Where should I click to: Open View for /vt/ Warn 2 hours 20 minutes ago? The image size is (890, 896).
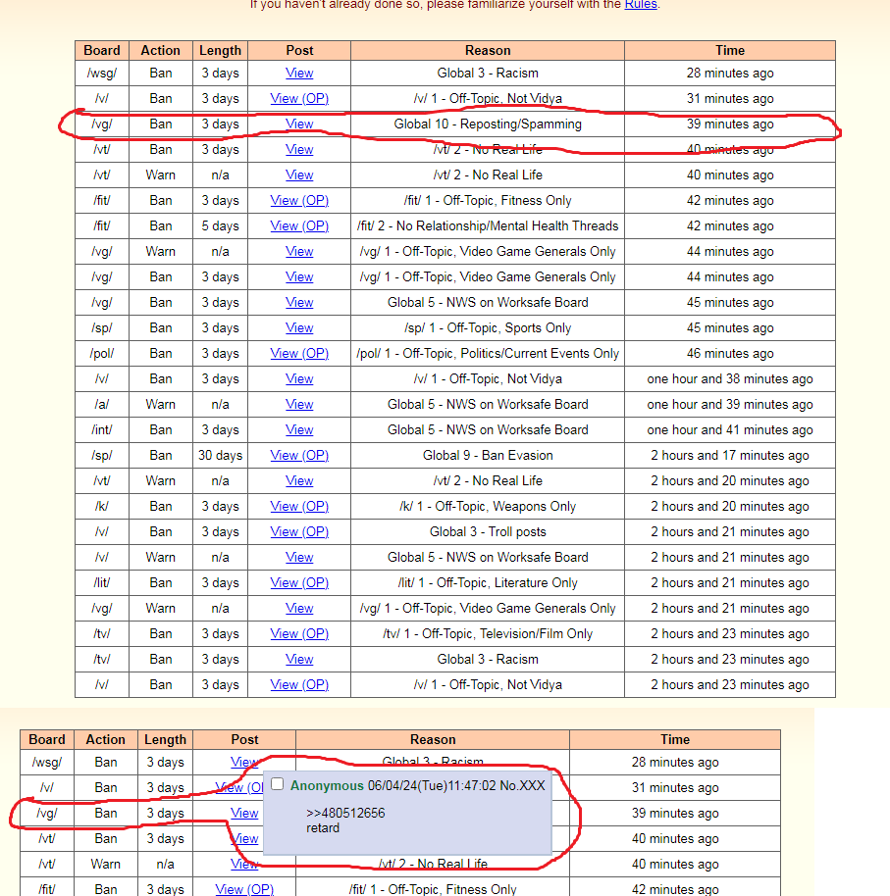(x=299, y=480)
